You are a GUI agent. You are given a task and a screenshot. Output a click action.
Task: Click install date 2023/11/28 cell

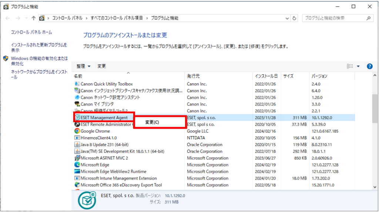click(265, 118)
